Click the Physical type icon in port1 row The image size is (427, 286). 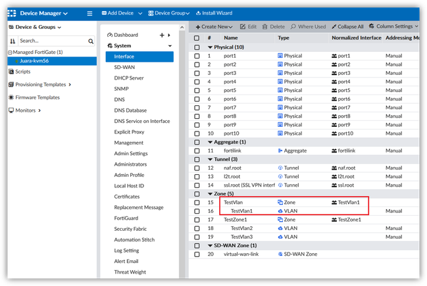280,56
